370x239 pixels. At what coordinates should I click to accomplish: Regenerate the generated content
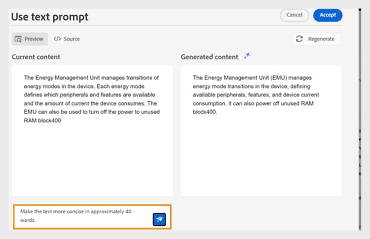point(316,39)
